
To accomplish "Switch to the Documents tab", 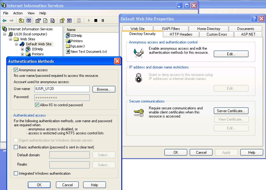I will (x=245, y=28).
